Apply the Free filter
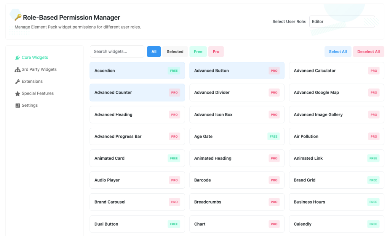 (198, 51)
